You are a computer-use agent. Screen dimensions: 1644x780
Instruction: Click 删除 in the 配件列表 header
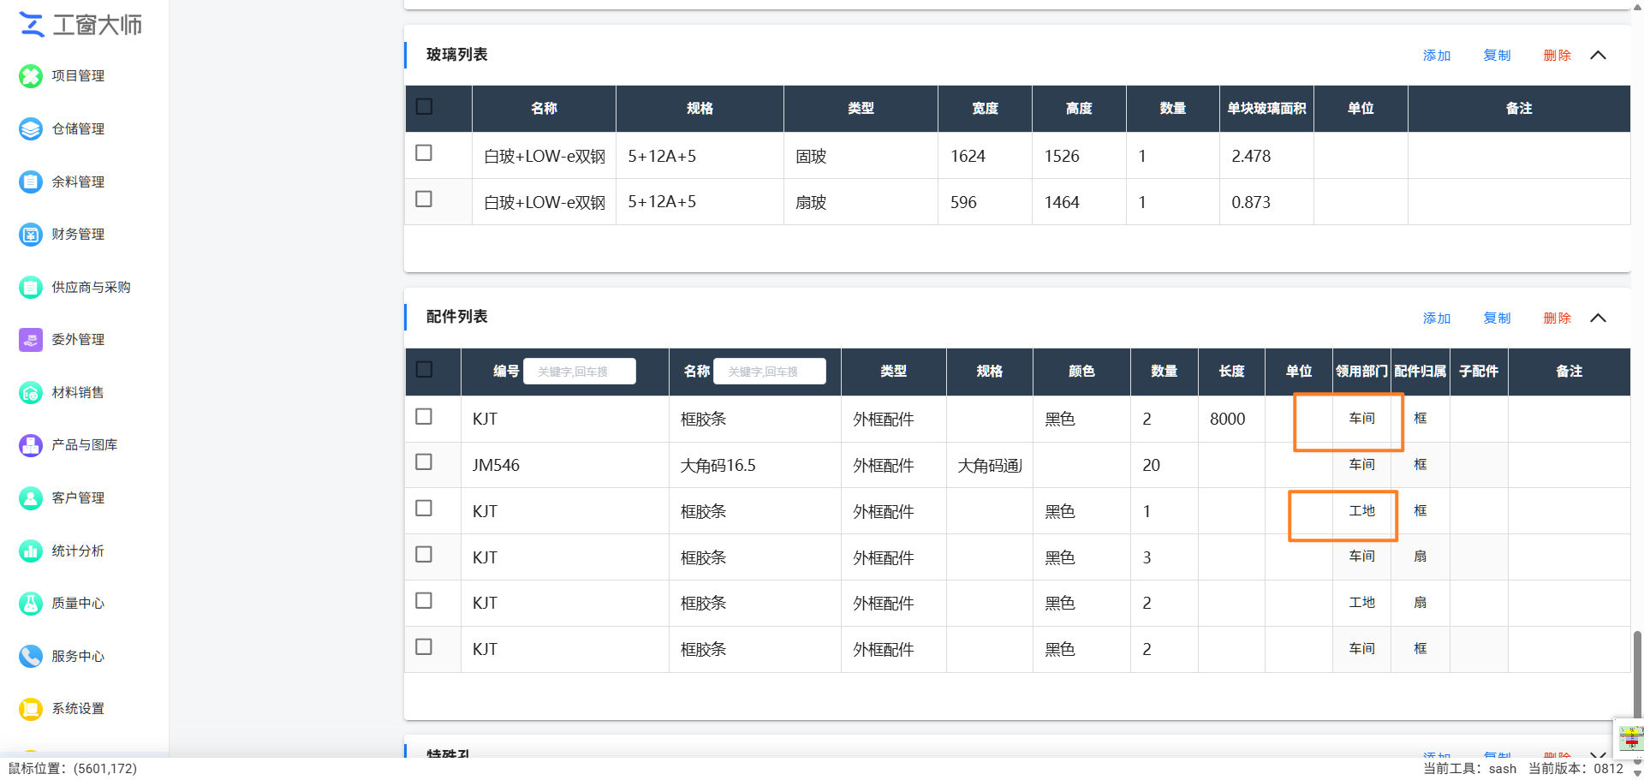pyautogui.click(x=1557, y=318)
